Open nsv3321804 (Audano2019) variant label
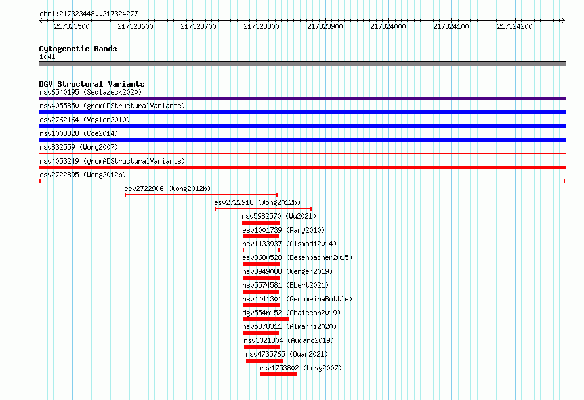This screenshot has width=584, height=400. pos(289,340)
